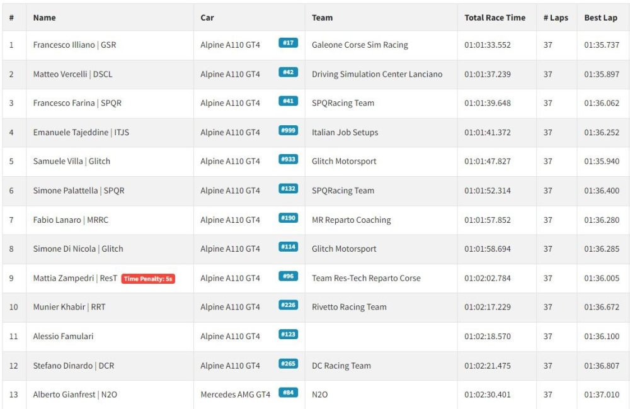Click best lap time 01:37.010
The image size is (630, 409).
[x=602, y=395]
